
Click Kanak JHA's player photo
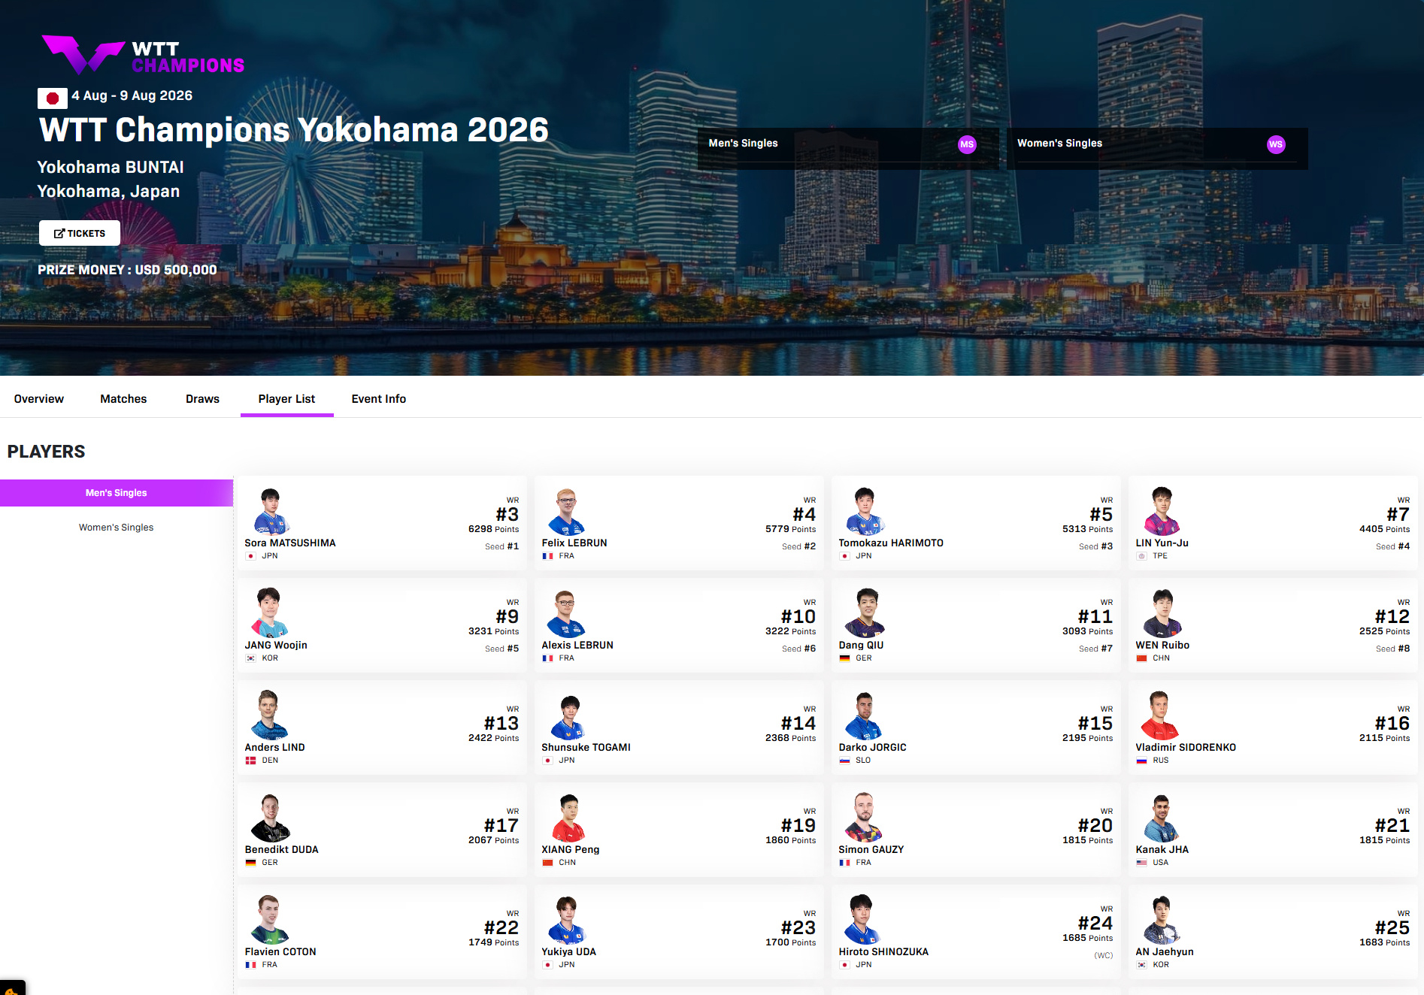tap(1162, 818)
